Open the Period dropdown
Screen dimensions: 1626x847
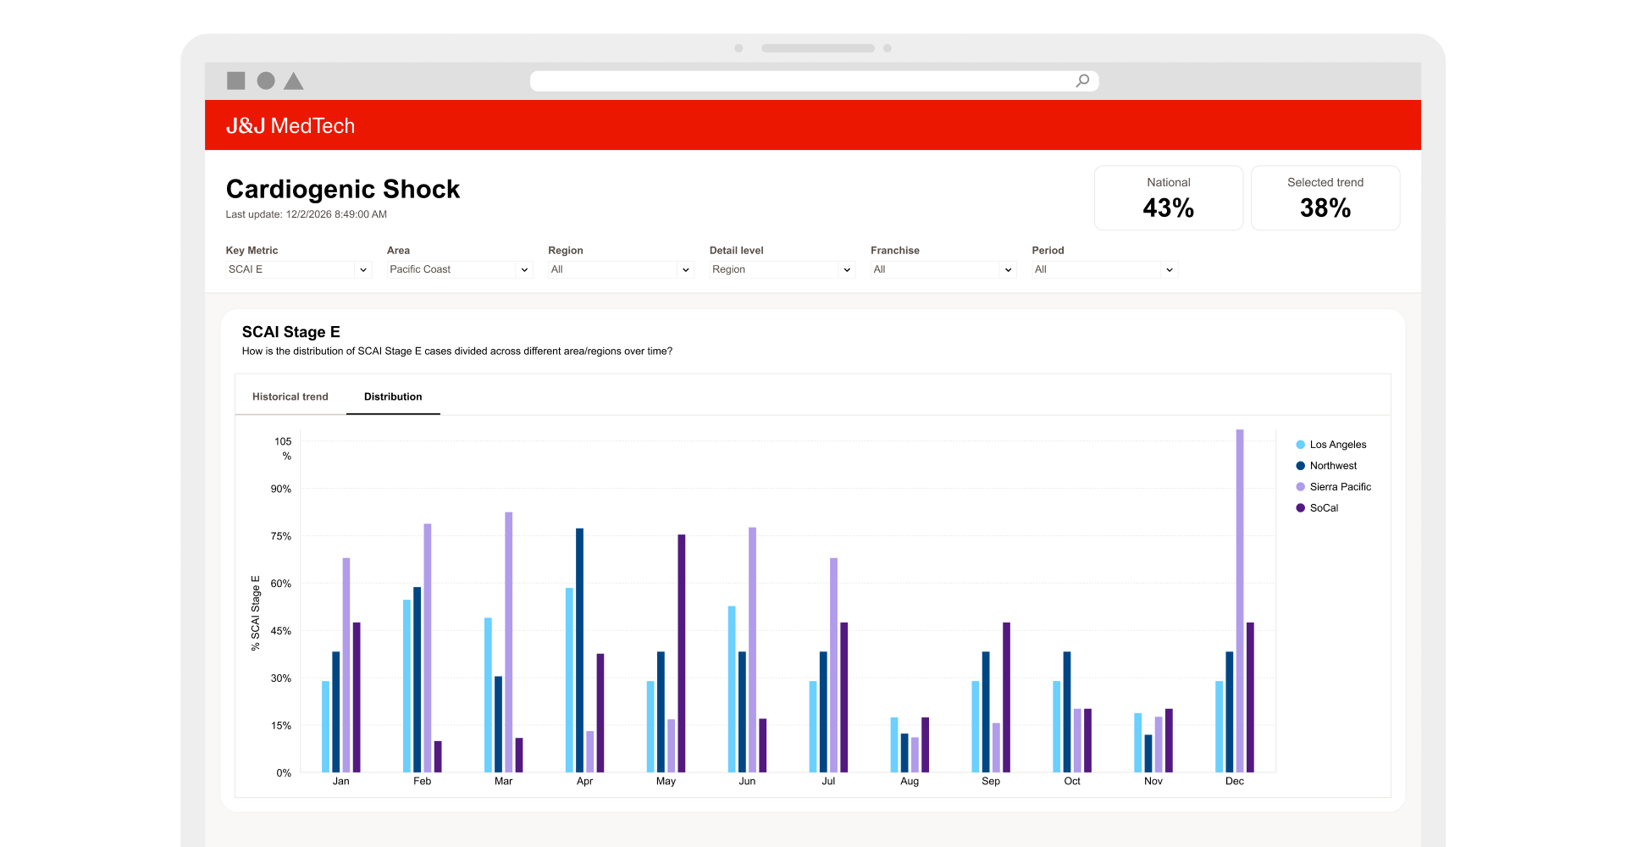point(1104,269)
